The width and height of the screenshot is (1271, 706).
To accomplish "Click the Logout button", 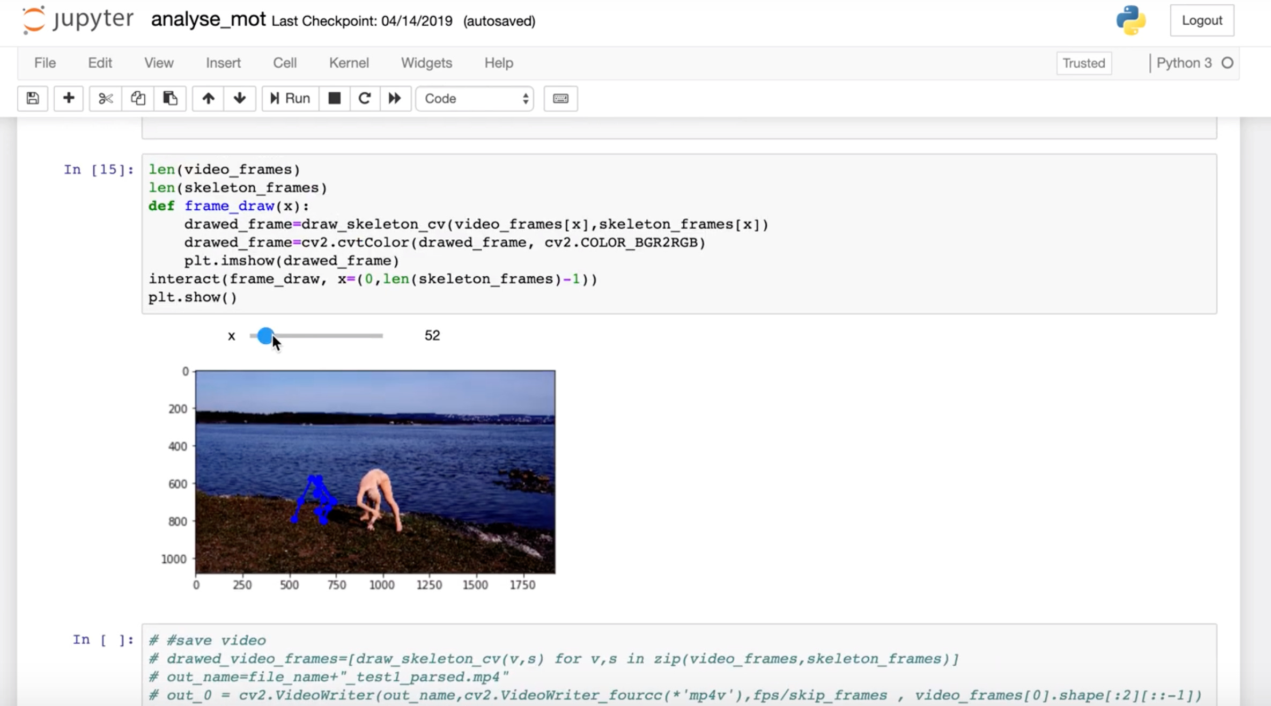I will [1202, 20].
